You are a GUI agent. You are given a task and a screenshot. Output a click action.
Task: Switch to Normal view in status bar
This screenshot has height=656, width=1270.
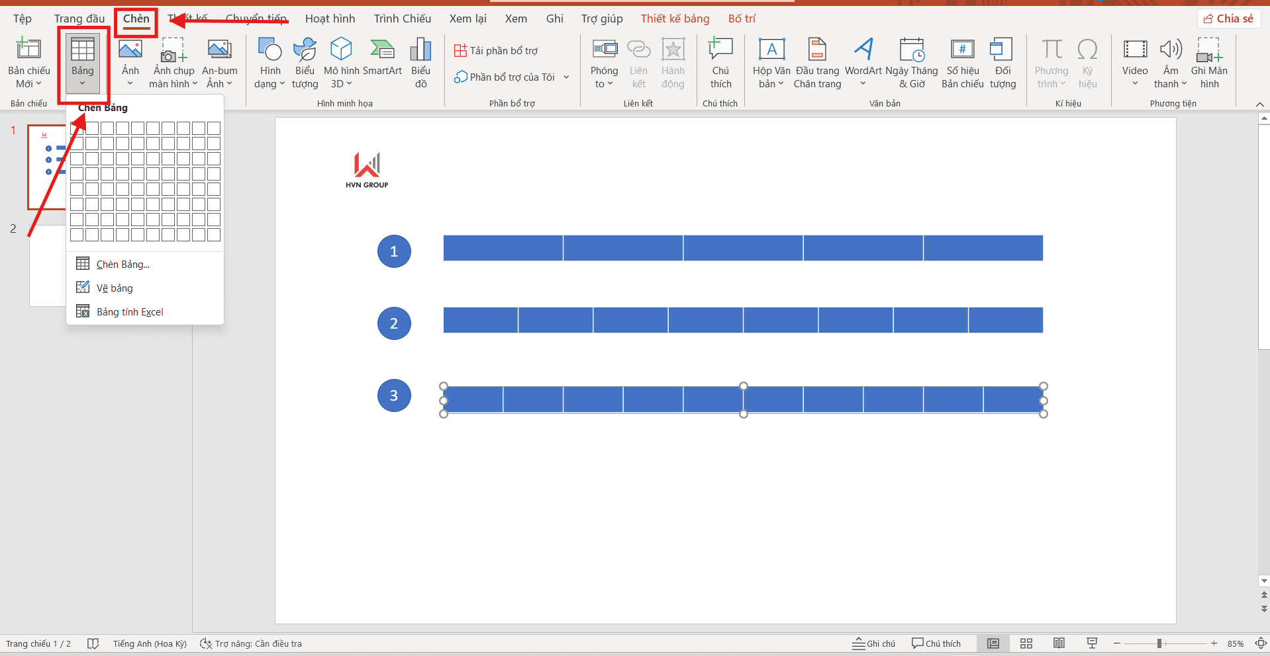pyautogui.click(x=993, y=643)
